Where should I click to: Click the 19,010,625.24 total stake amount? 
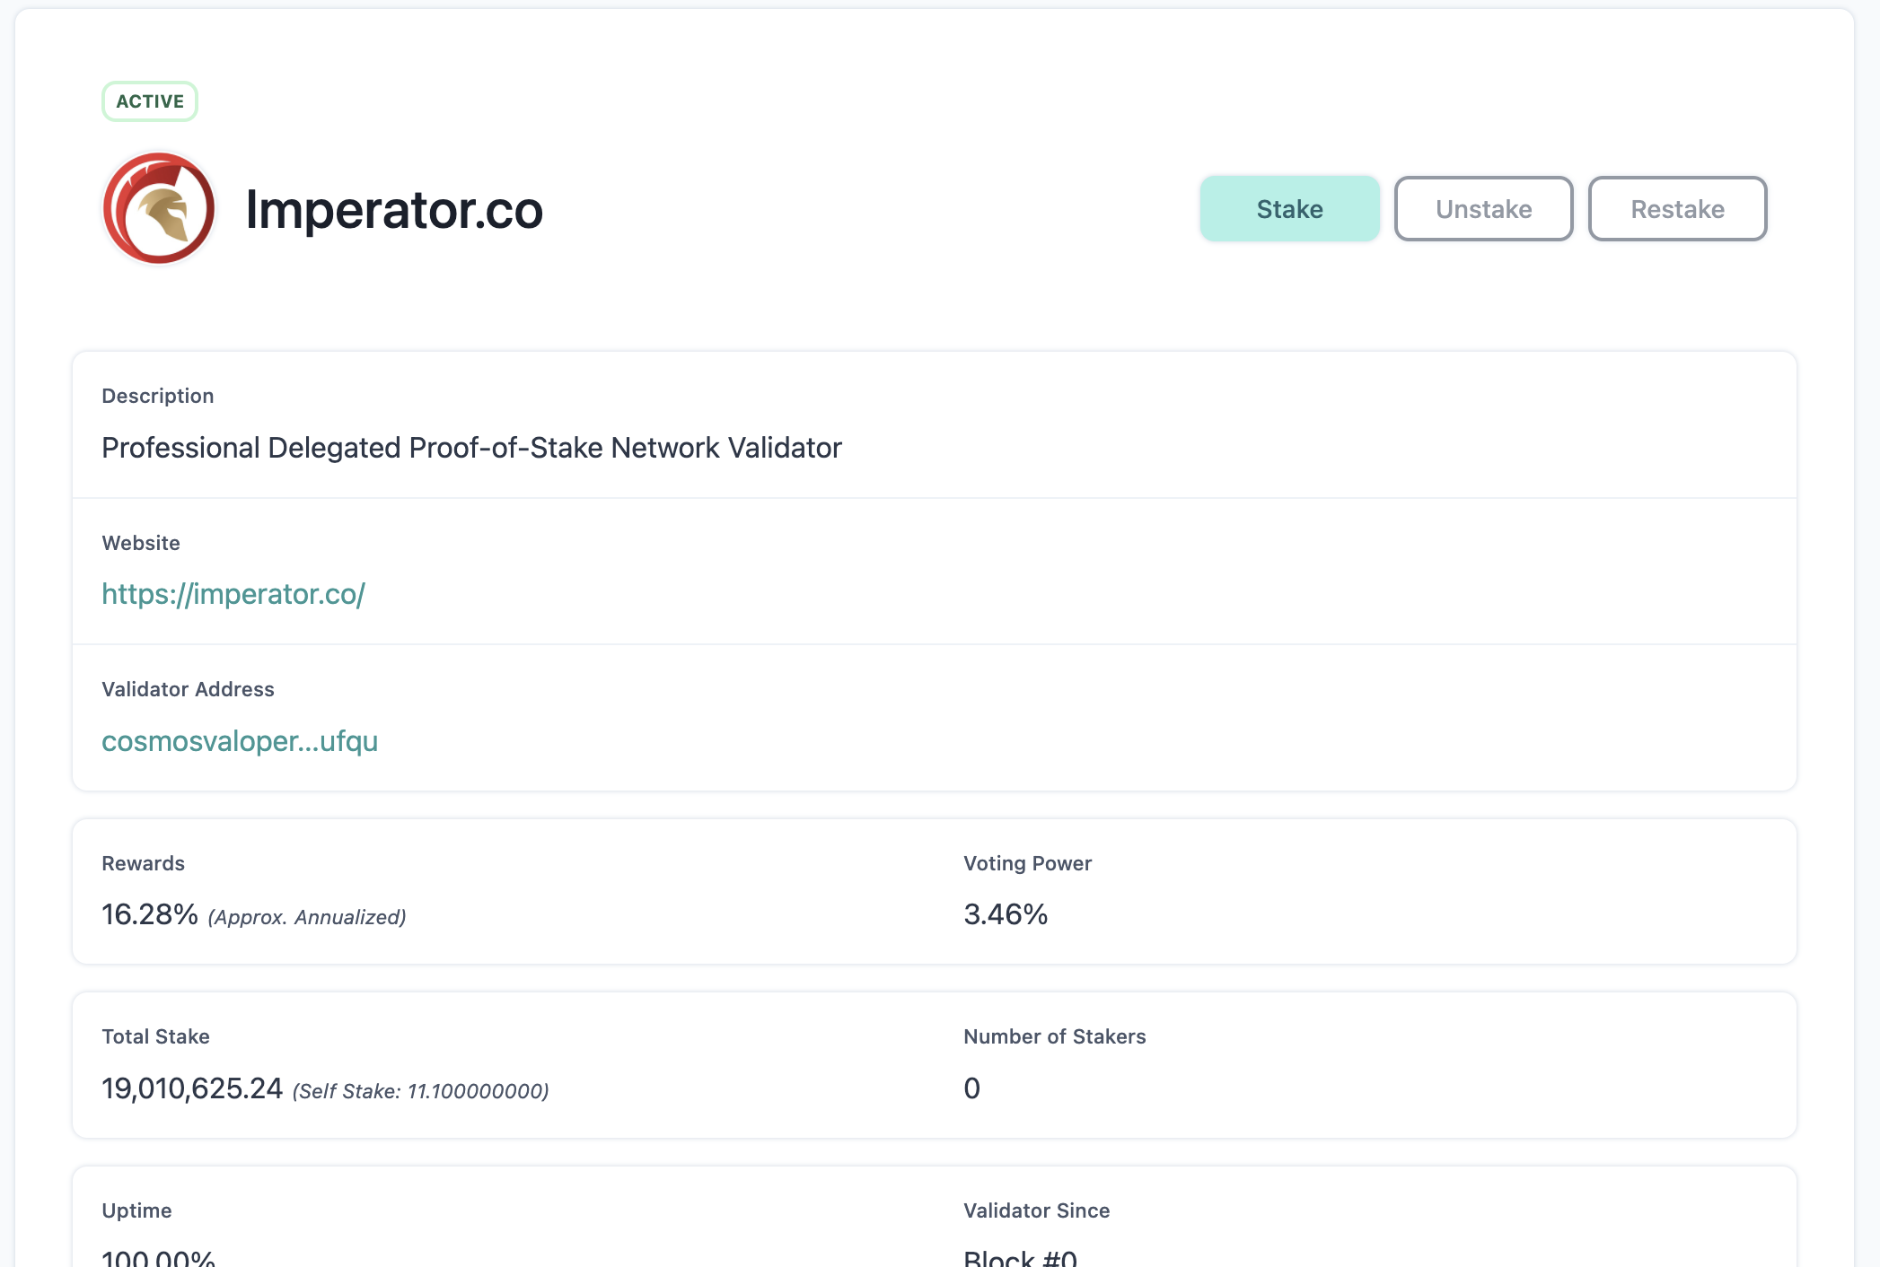[x=192, y=1088]
